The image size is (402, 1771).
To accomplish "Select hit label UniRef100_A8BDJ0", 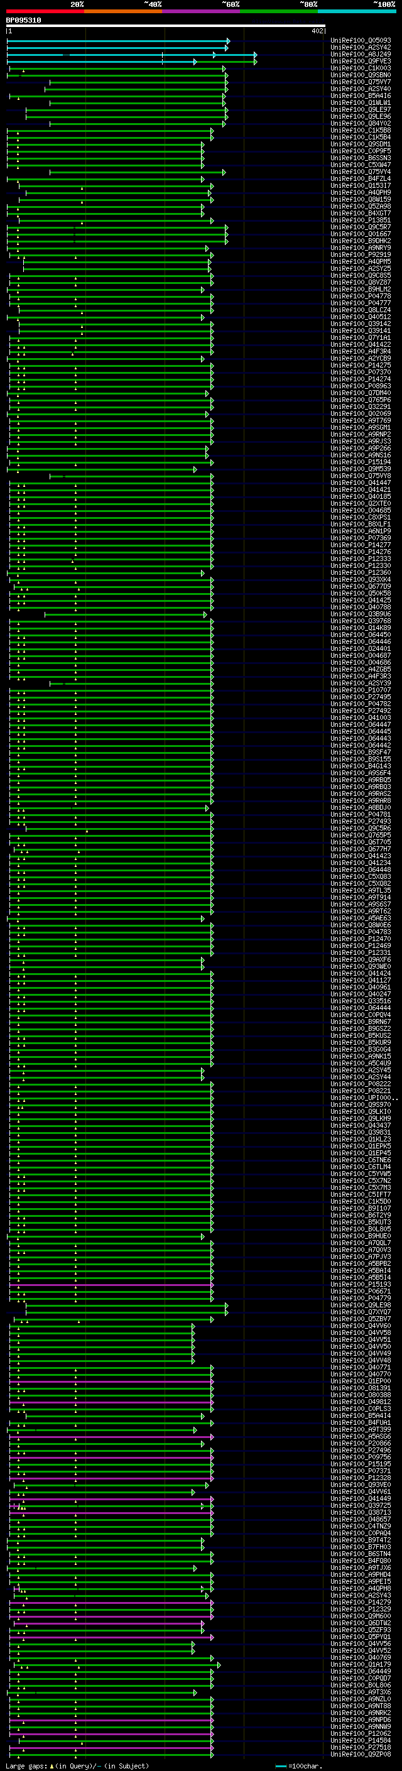I will tap(361, 808).
